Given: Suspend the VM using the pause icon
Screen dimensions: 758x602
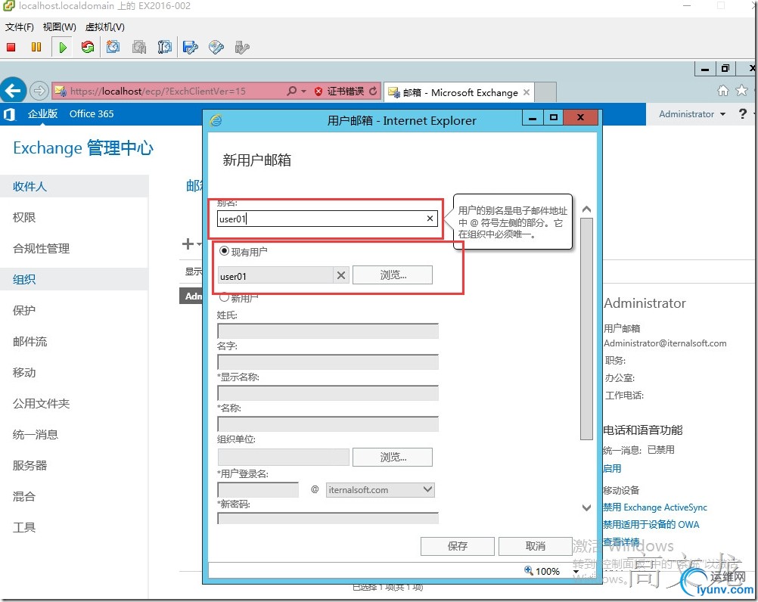Looking at the screenshot, I should [x=36, y=48].
